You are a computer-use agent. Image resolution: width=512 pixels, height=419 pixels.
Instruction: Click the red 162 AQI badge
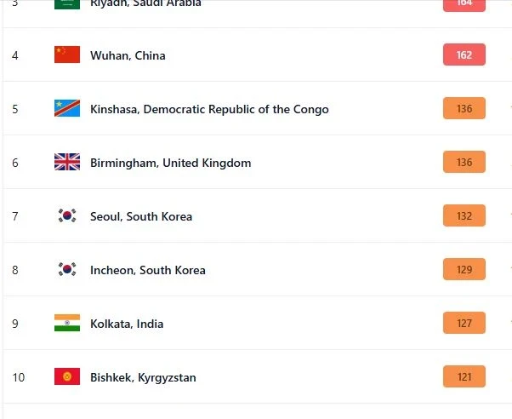point(464,55)
